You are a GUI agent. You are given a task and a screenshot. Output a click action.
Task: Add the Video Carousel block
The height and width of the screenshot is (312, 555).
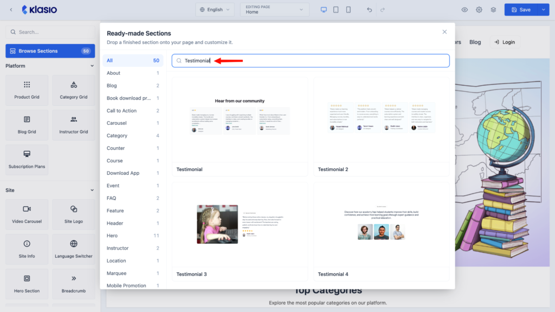click(x=27, y=214)
